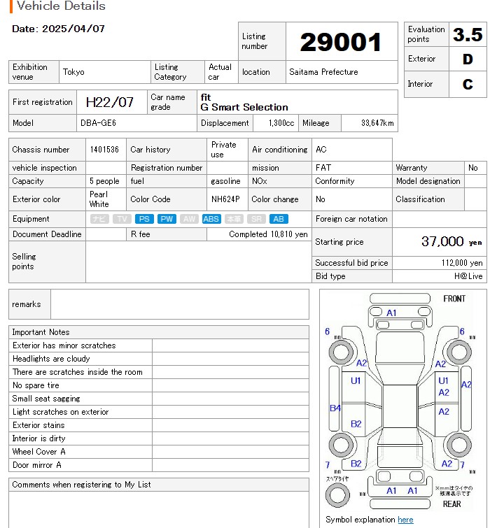This screenshot has width=490, height=528.
Task: Click the starting price 37,000 yen
Action: (451, 241)
